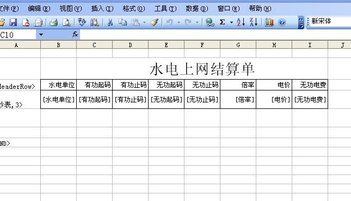Viewport: 351px width, 201px height.
Task: Click the field cell [倍率]
Action: (x=238, y=99)
